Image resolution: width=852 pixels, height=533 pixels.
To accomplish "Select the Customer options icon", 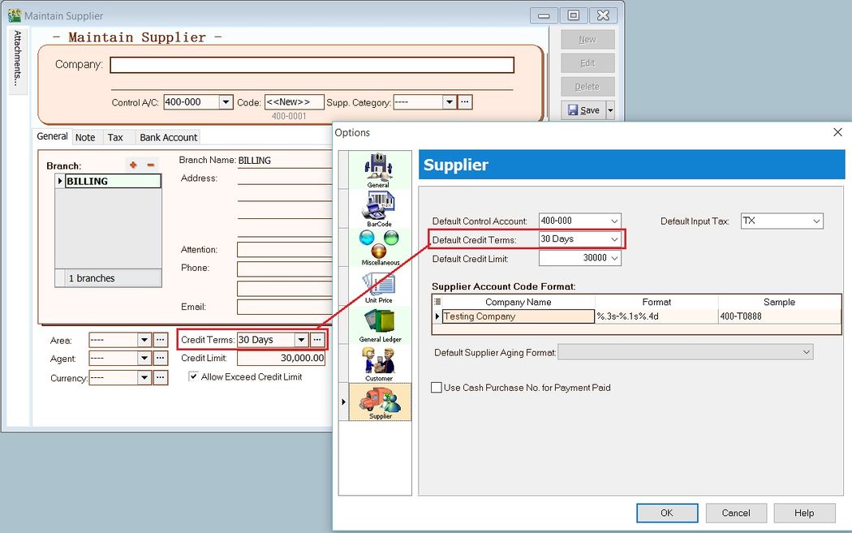I will click(x=378, y=359).
